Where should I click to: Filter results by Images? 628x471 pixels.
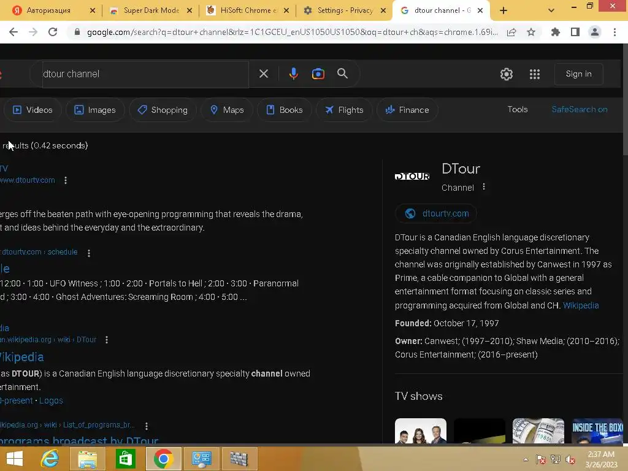pyautogui.click(x=95, y=110)
